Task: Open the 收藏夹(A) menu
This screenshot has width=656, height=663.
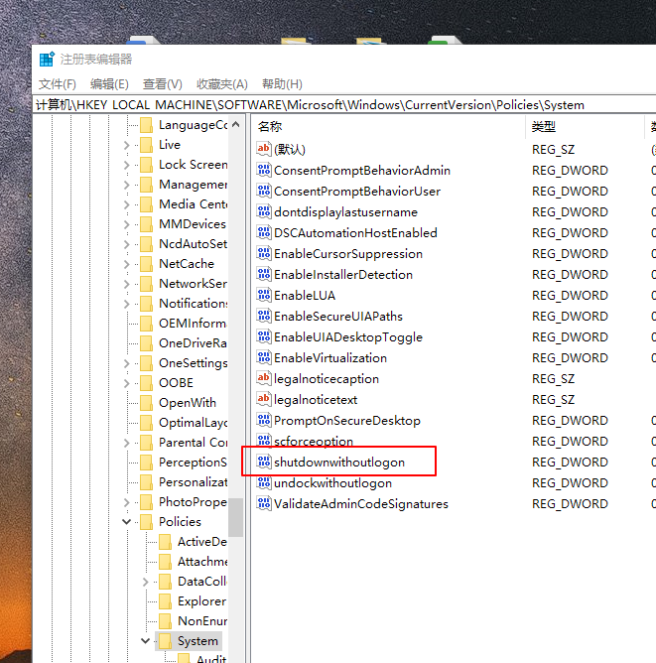Action: [x=221, y=84]
